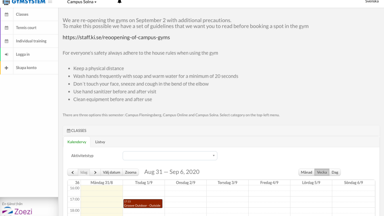The image size is (384, 216).
Task: Switch language to Svenska
Action: (372, 1)
